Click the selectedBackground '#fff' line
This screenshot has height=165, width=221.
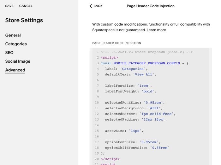[x=134, y=108]
